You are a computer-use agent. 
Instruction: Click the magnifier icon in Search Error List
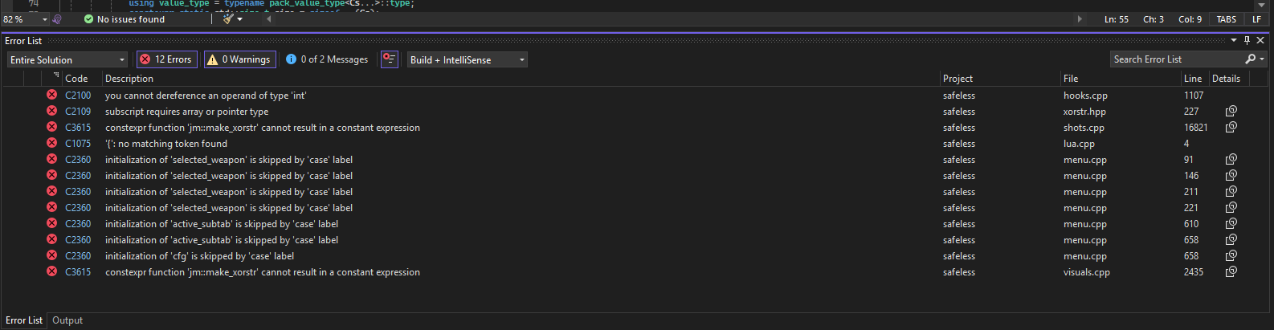pos(1250,59)
